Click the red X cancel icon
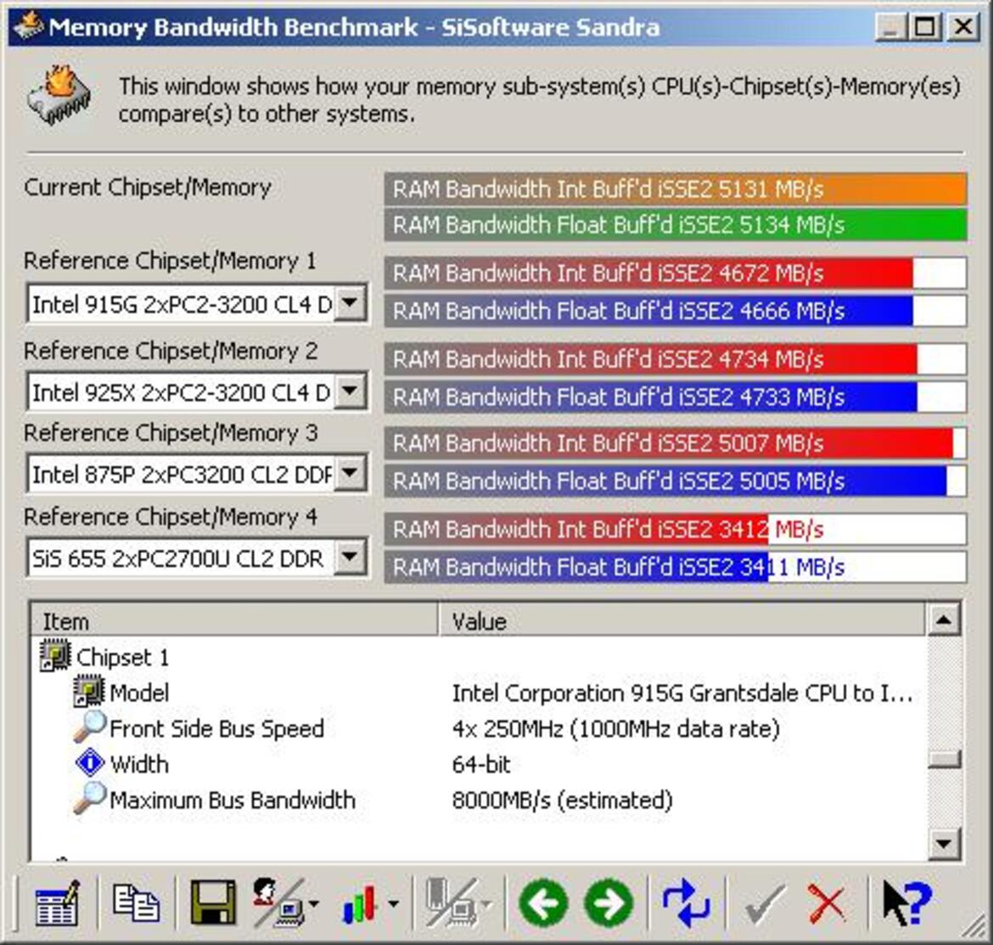 click(827, 904)
